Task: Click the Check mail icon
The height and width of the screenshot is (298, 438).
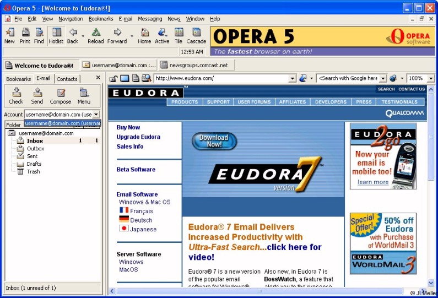Action: point(16,96)
